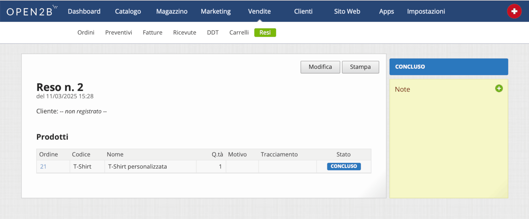
Task: Add a note with green plus icon
Action: point(499,88)
